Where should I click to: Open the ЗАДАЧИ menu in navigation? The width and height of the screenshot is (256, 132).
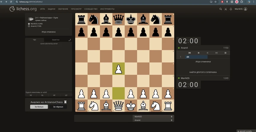point(52,9)
